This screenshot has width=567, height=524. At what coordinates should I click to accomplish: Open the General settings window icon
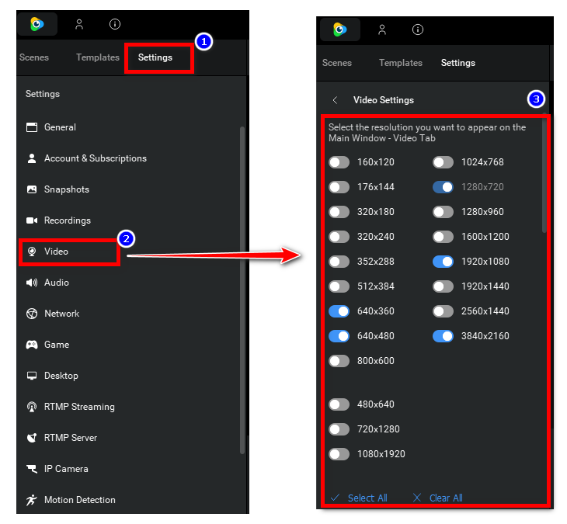point(32,127)
